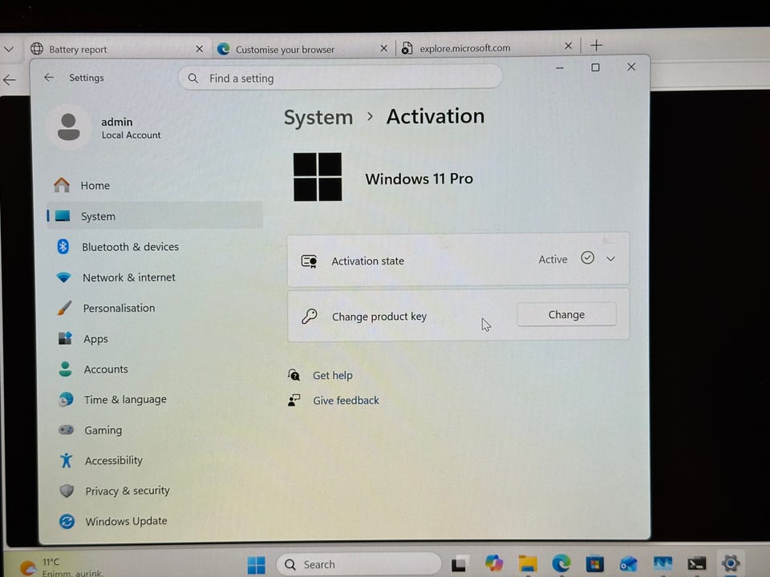Open Task View from the taskbar
Image resolution: width=770 pixels, height=577 pixels.
(x=458, y=563)
